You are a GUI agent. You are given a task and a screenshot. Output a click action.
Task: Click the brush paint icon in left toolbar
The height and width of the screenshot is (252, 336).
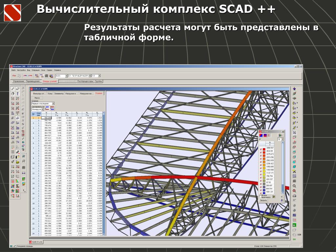13,161
